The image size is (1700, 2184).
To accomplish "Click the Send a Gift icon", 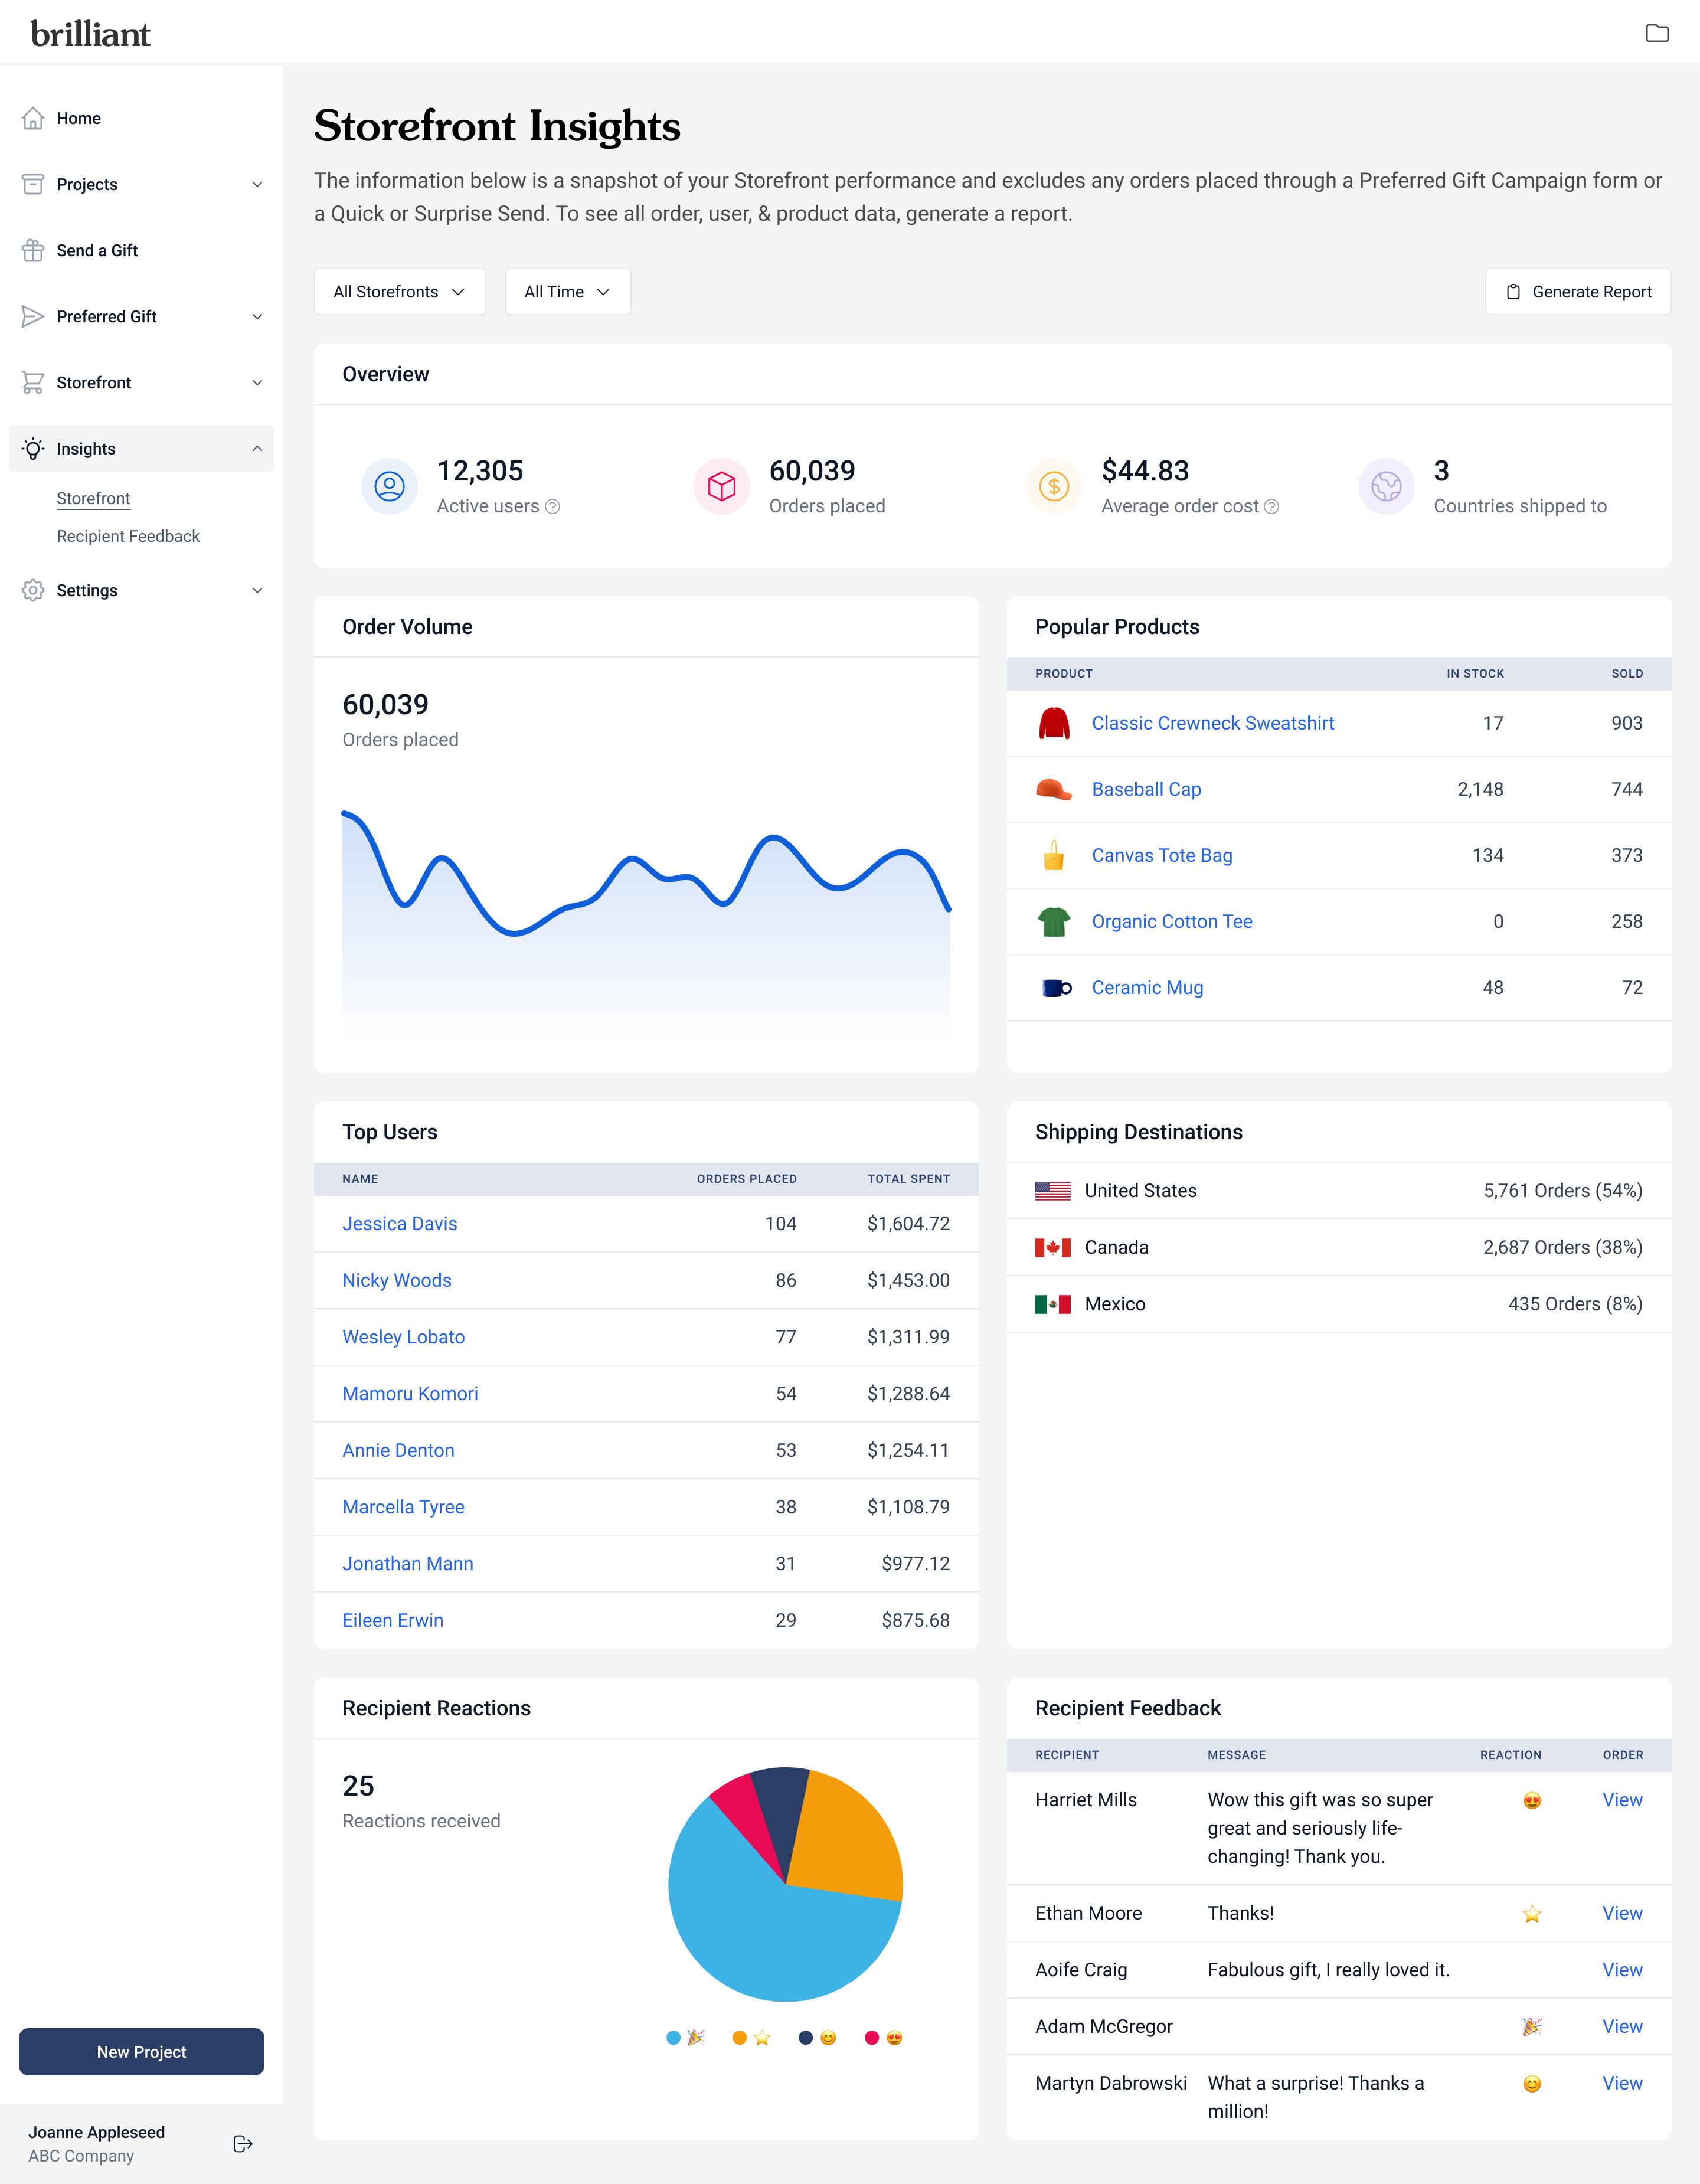I will click(x=33, y=250).
